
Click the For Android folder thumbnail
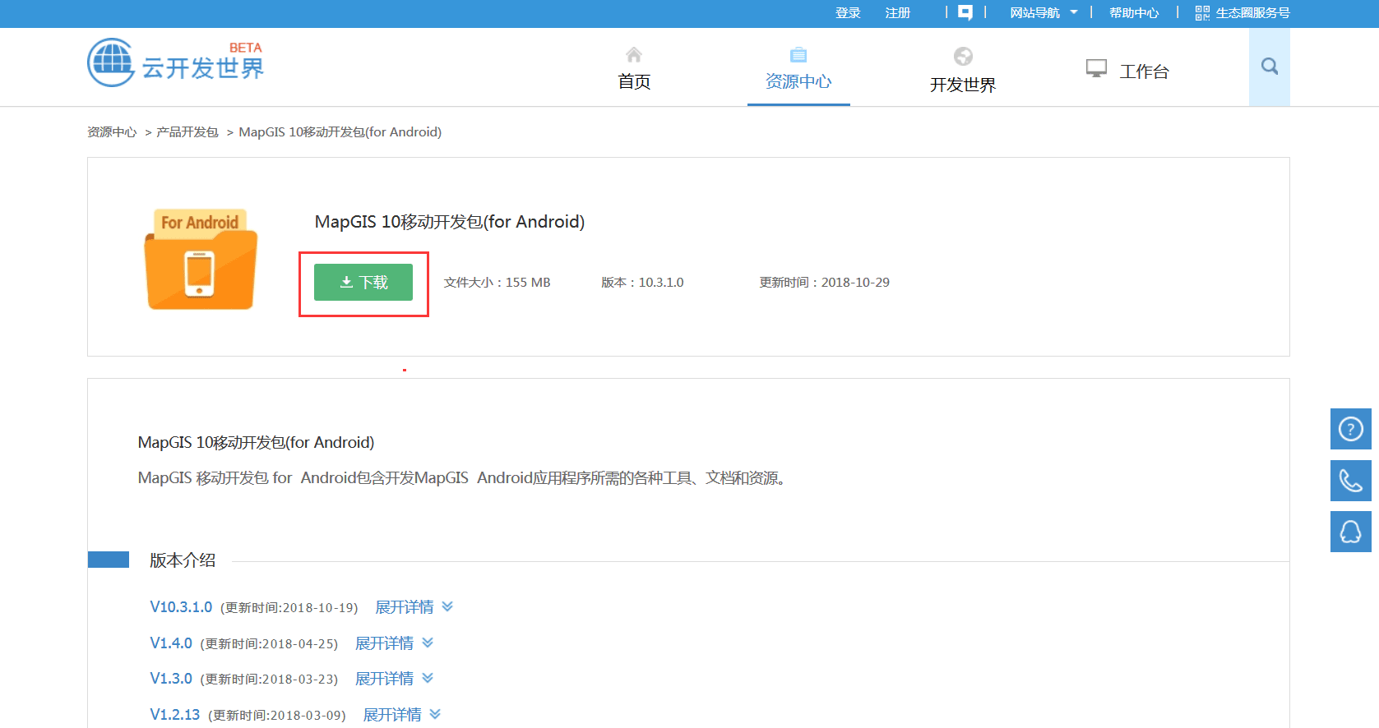coord(201,259)
